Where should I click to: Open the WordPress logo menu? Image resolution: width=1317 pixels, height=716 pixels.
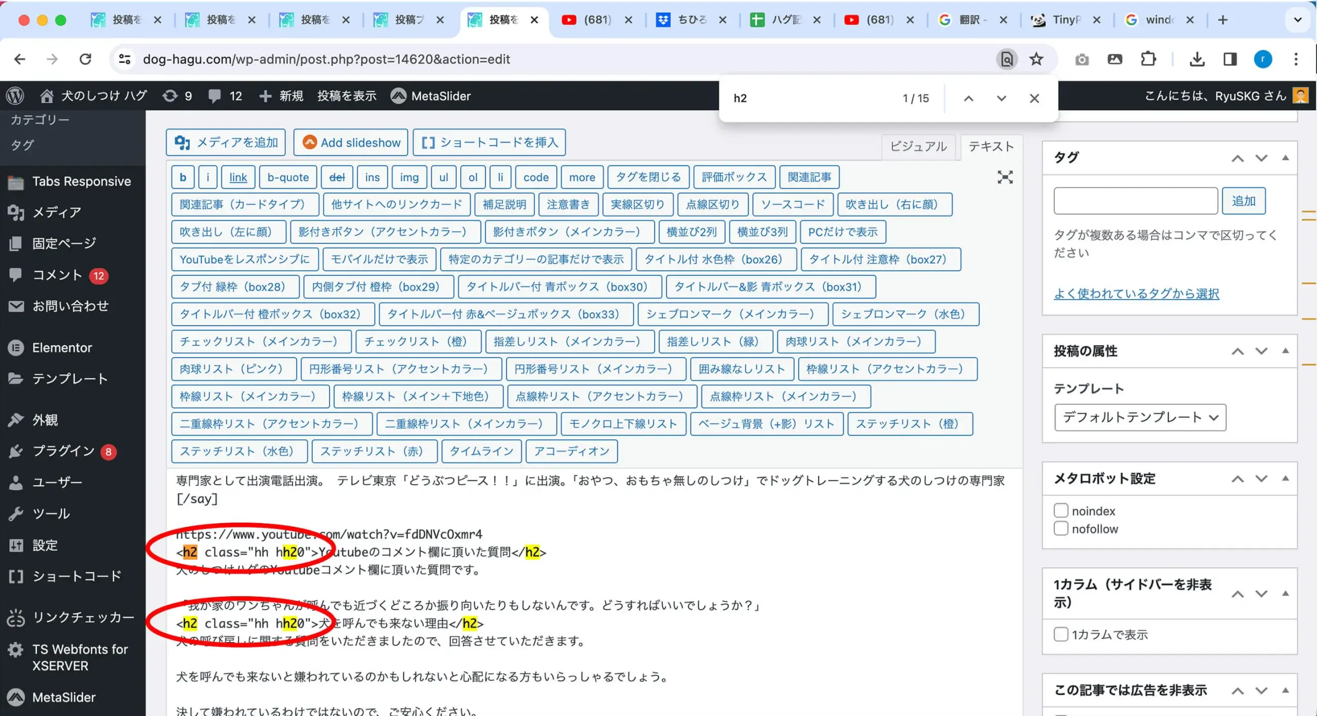click(x=15, y=96)
